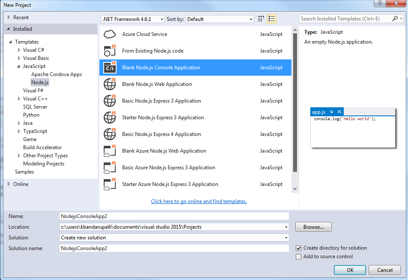Expand the Visual Basic node arrow
Viewport: 408px width, 280px height.
click(x=19, y=58)
